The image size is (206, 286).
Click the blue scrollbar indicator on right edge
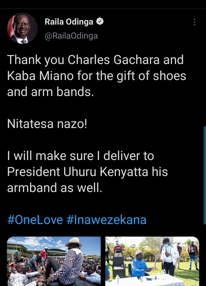coord(205,175)
